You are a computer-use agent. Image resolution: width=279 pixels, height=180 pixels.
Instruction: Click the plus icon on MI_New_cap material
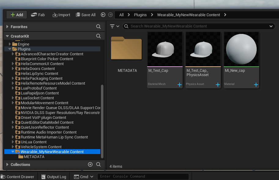256,85
